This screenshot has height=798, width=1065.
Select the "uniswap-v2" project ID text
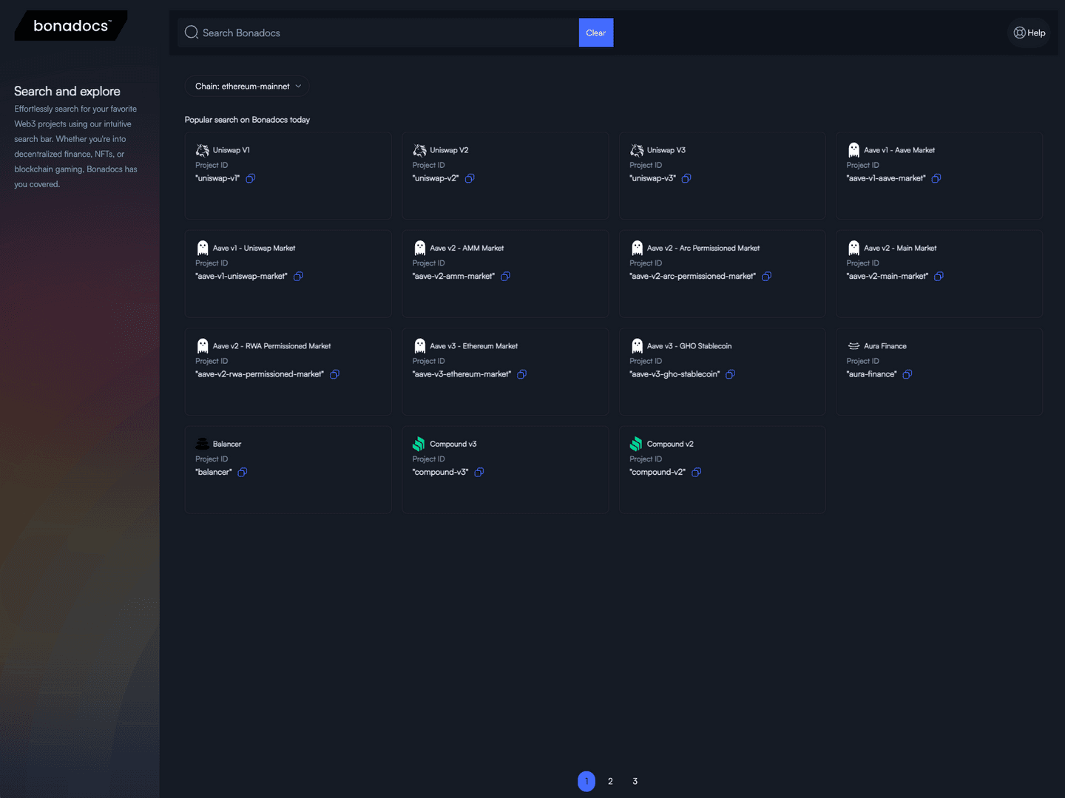[x=436, y=178]
